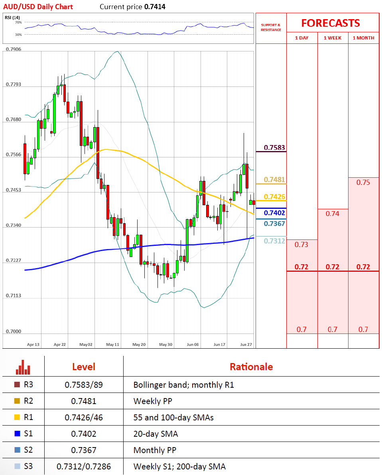
Task: Click the 0.73 value in 1 DAY forecast
Action: pos(301,244)
